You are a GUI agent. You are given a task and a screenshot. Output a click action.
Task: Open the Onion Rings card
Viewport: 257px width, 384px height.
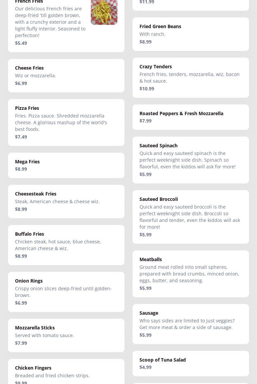[66, 292]
